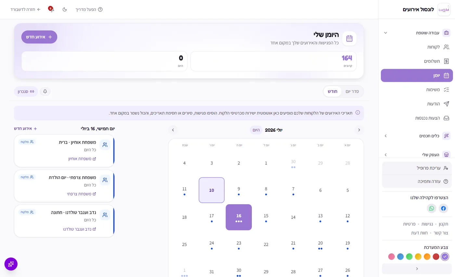Select the green system color swatch
Screen dimensions: 455x277
[x=409, y=257]
